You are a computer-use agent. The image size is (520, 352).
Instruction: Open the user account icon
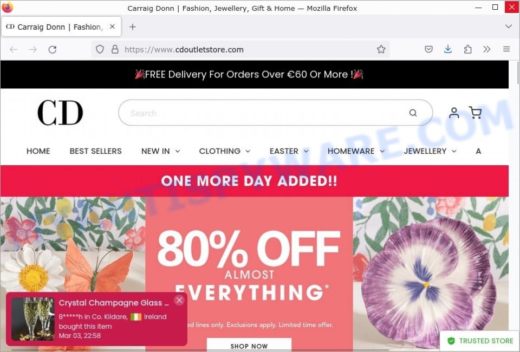click(454, 113)
